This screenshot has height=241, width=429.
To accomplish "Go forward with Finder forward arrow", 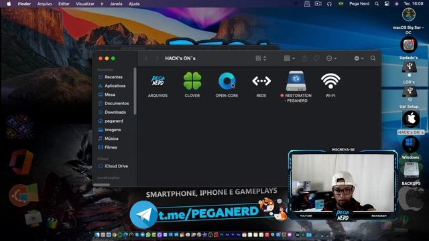I will [157, 58].
